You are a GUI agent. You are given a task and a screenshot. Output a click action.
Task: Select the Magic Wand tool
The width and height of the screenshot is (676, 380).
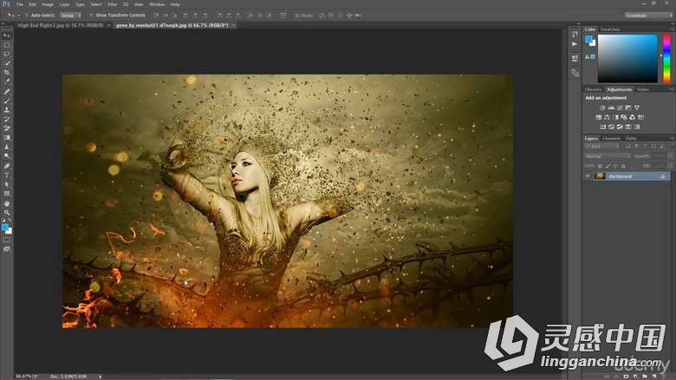coord(6,63)
